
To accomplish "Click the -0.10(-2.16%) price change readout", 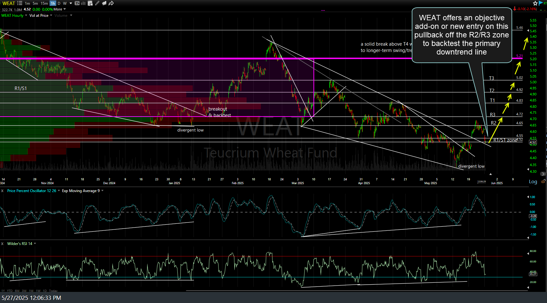I will pyautogui.click(x=527, y=9).
